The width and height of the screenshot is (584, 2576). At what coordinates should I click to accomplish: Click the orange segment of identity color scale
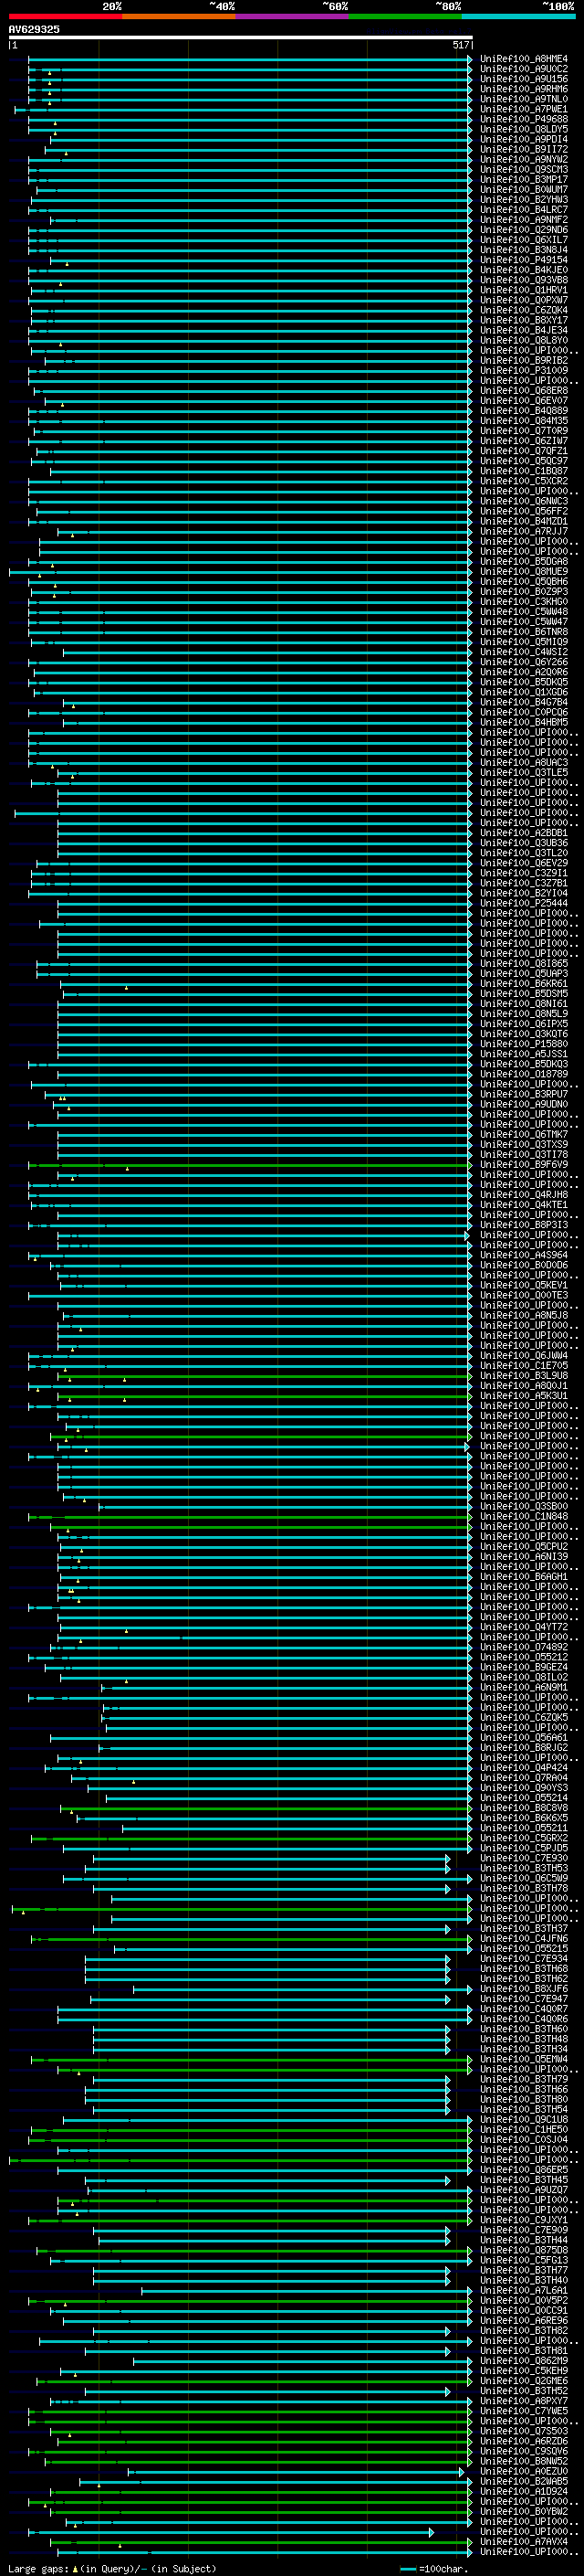179,17
